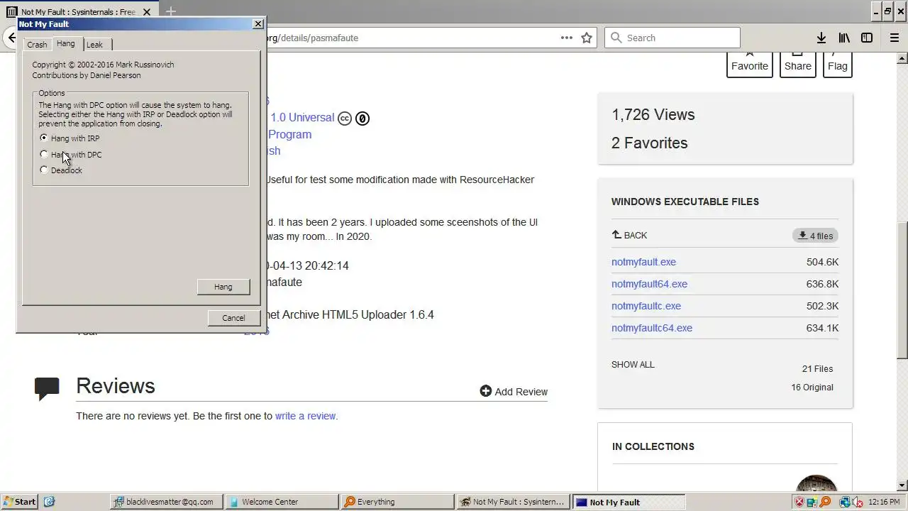The height and width of the screenshot is (511, 908).
Task: Open the Firefox downloads arrow icon
Action: click(821, 38)
